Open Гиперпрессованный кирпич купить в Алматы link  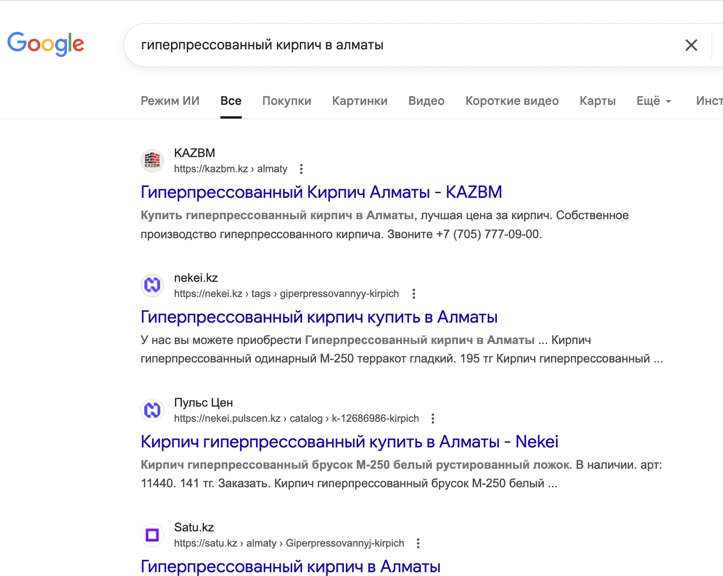pyautogui.click(x=319, y=317)
